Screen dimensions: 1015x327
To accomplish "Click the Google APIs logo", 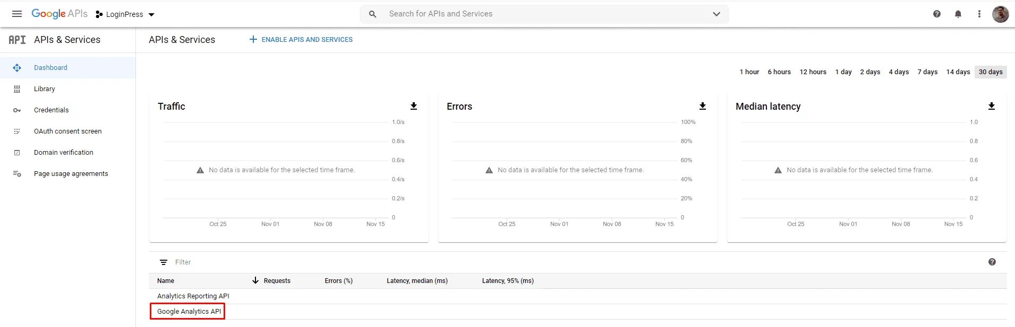I will (59, 14).
